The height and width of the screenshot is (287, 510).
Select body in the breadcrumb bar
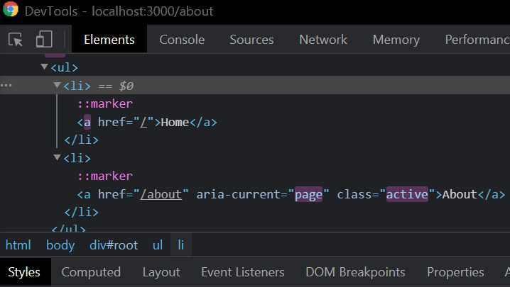(60, 245)
